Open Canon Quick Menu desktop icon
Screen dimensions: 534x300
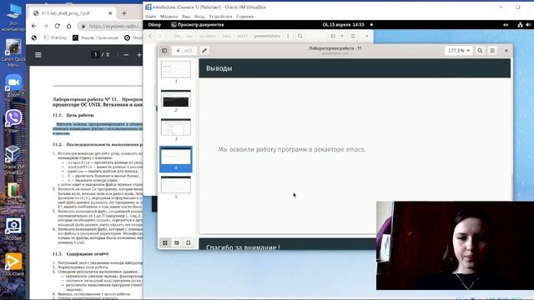point(13,52)
